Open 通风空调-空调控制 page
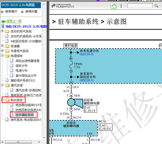The image size is (162, 144). (x=29, y=90)
